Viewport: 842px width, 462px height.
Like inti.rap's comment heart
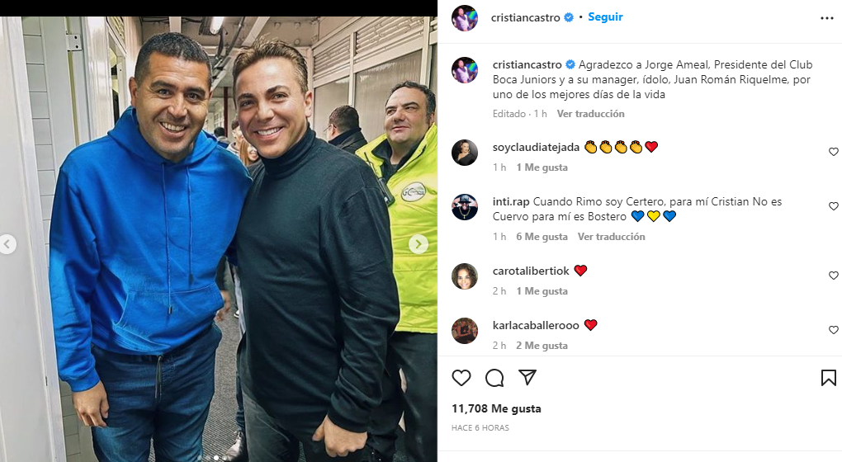(834, 206)
